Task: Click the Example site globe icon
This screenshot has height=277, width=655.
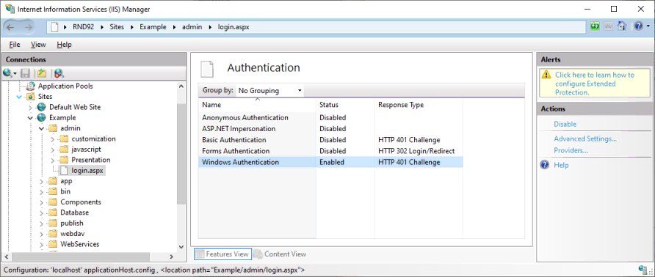Action: click(x=41, y=118)
